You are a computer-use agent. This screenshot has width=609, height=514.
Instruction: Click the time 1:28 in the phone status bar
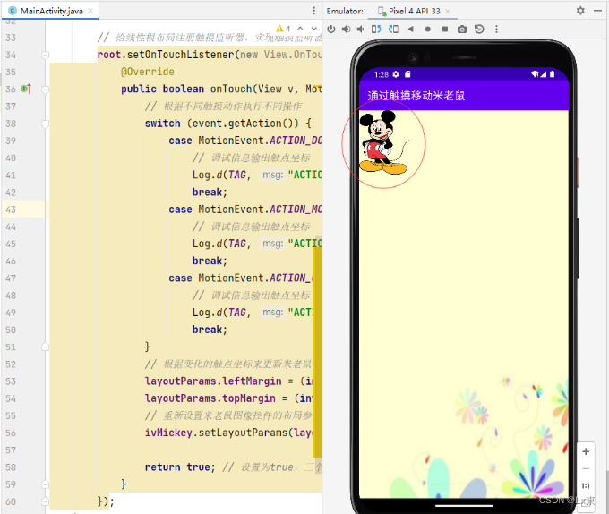pos(382,74)
